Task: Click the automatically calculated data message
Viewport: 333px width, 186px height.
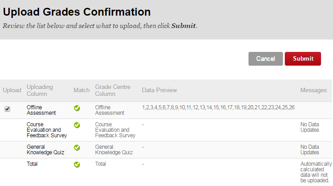Action: click(x=315, y=172)
